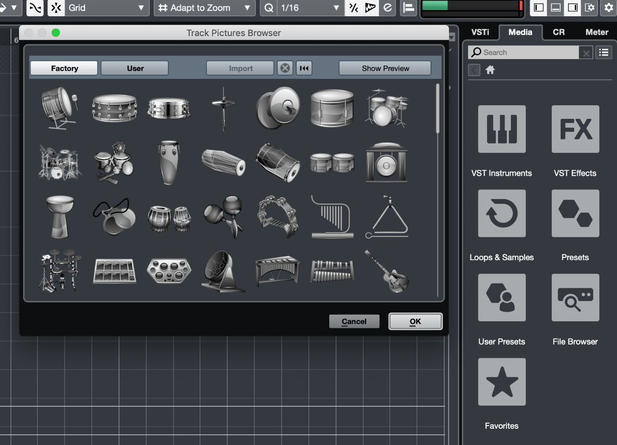This screenshot has width=617, height=445.
Task: Open the 1/16 quantize preset dropdown
Action: [310, 8]
